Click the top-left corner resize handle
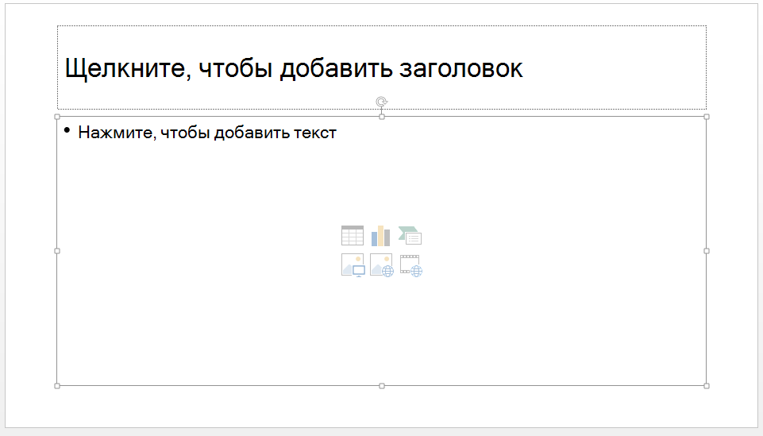 57,117
